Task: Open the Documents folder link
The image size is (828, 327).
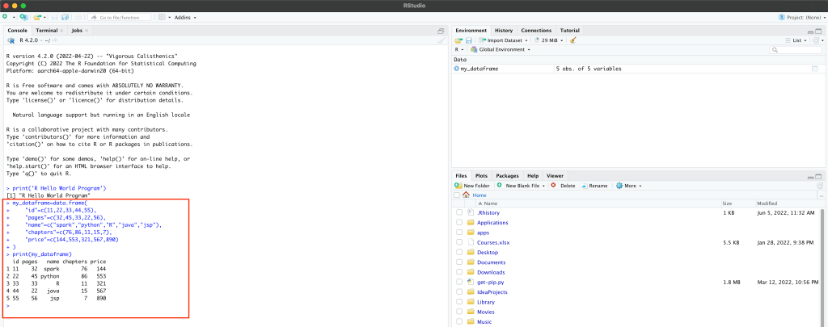Action: point(491,262)
